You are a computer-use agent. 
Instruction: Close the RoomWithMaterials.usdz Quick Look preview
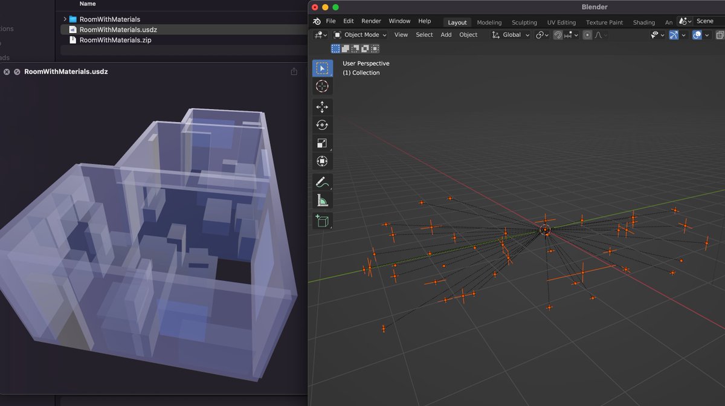[x=7, y=72]
